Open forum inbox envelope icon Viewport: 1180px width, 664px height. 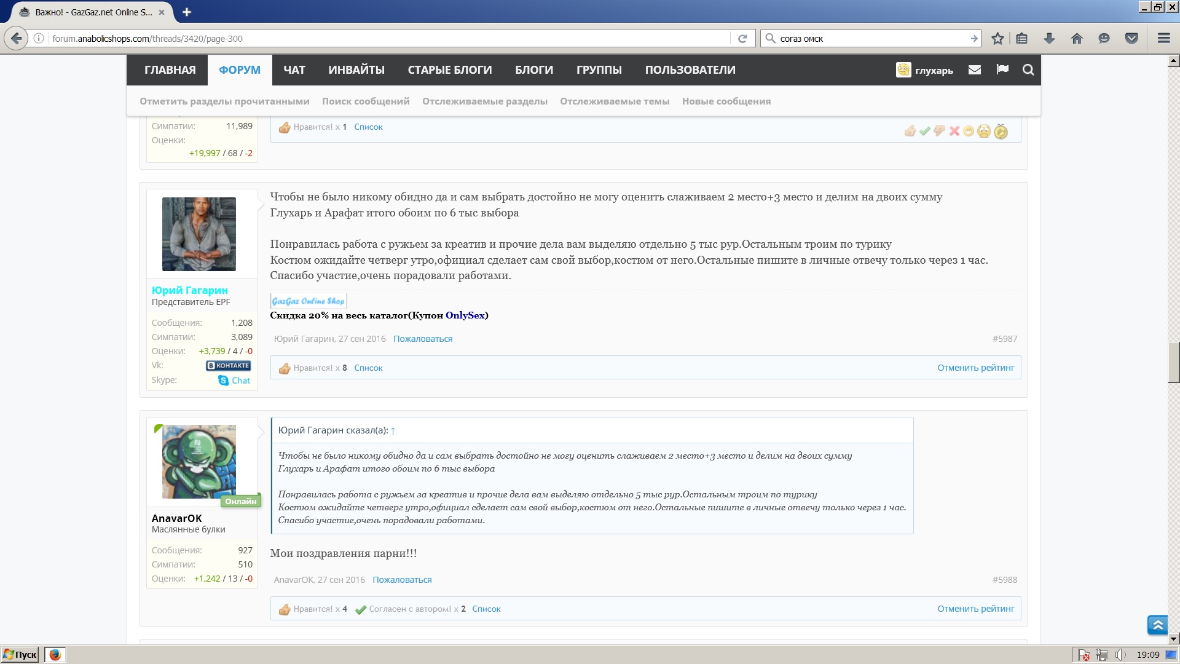click(974, 70)
